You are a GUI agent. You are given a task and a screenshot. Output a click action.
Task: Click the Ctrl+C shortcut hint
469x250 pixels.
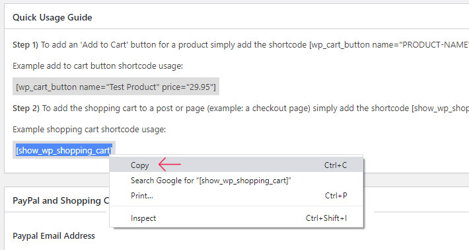336,165
